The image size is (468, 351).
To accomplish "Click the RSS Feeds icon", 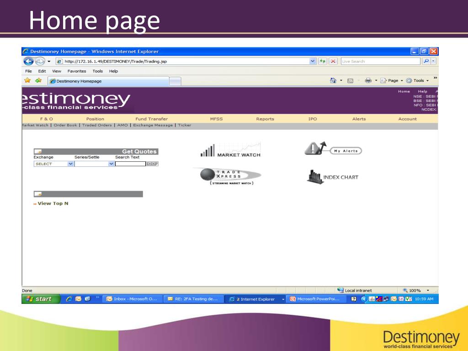I will tap(351, 80).
